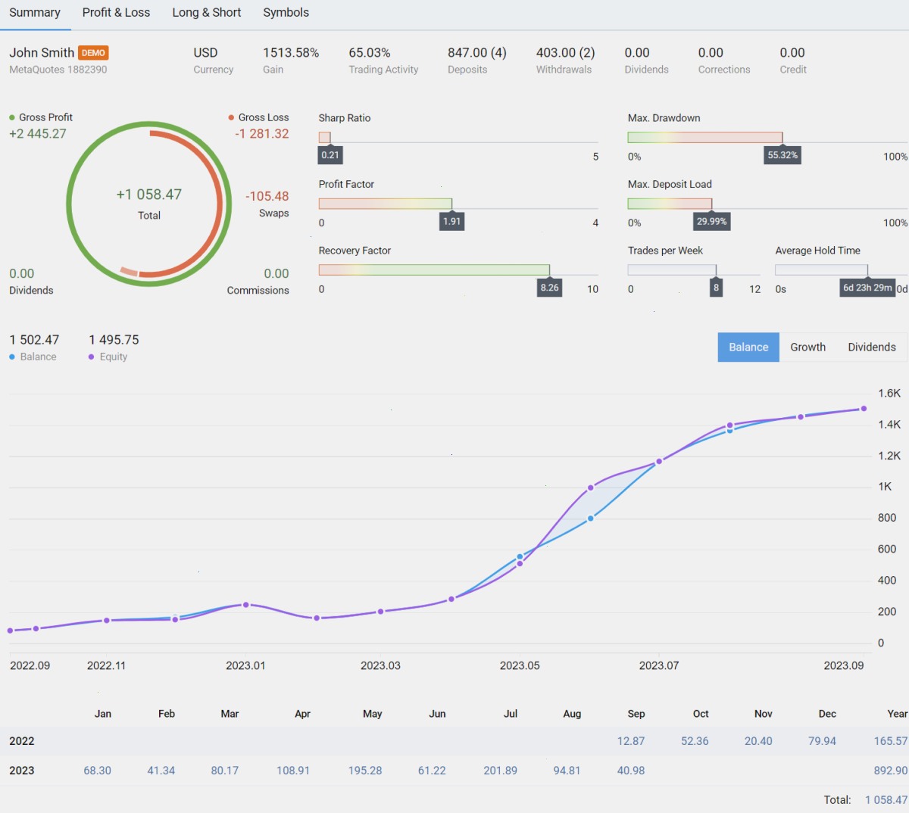Click the donut chart total +1 058.47

(x=148, y=195)
